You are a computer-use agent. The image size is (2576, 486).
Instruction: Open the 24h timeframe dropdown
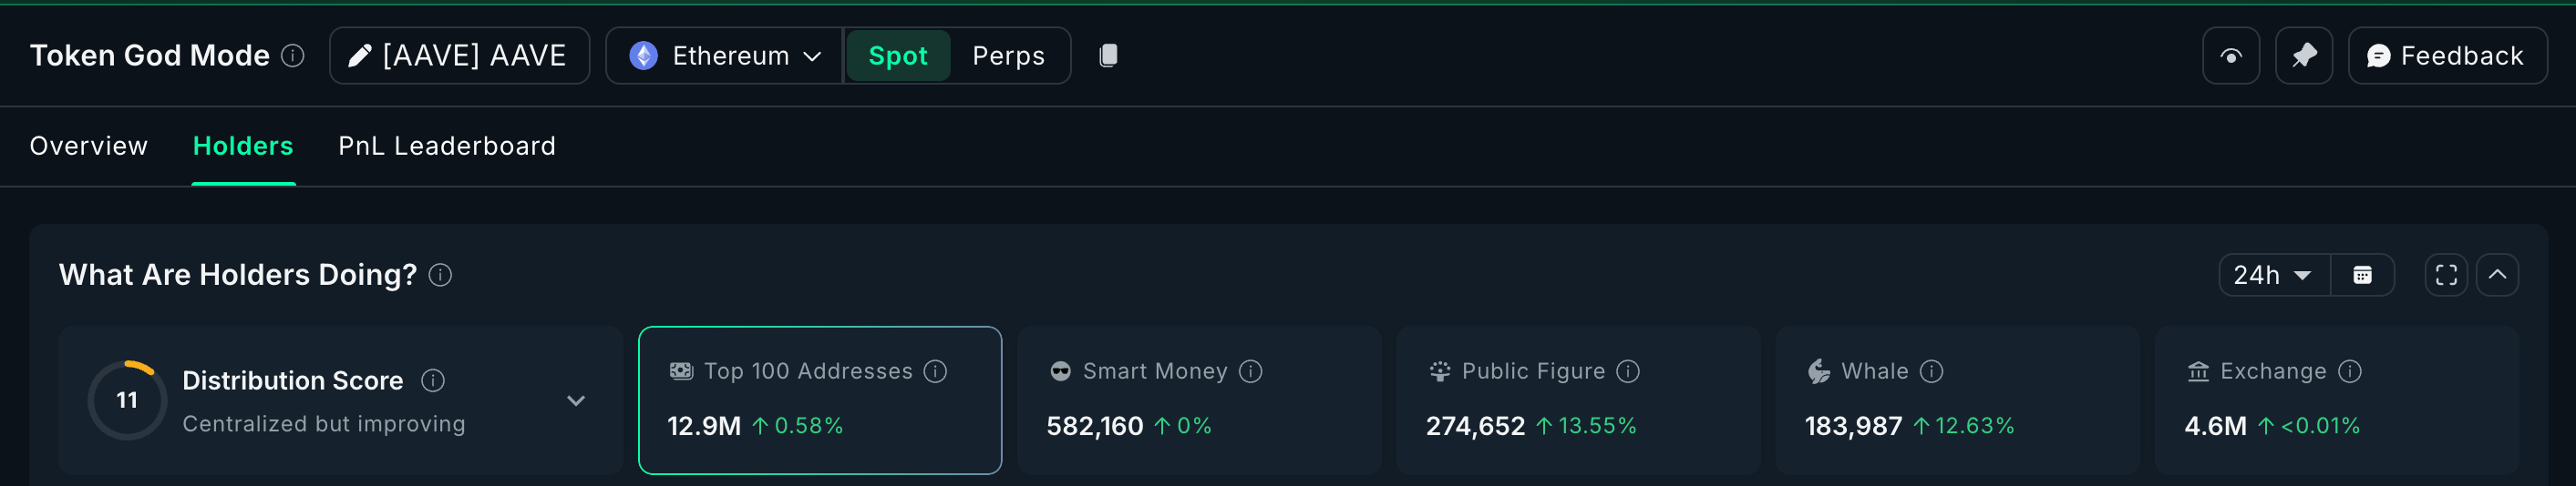(x=2273, y=276)
